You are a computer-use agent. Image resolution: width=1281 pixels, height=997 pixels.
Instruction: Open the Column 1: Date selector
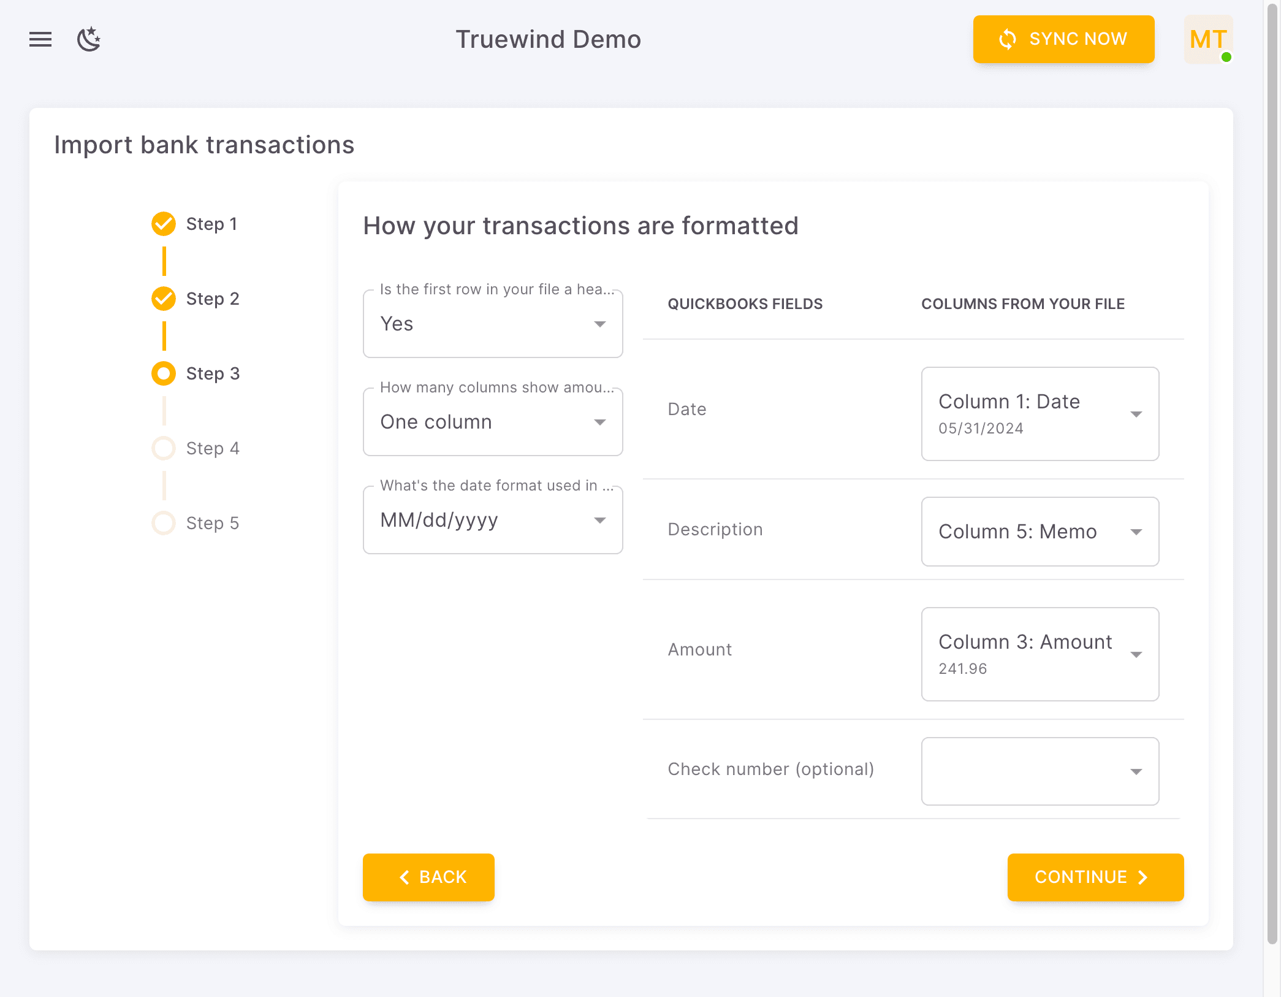[x=1040, y=414]
